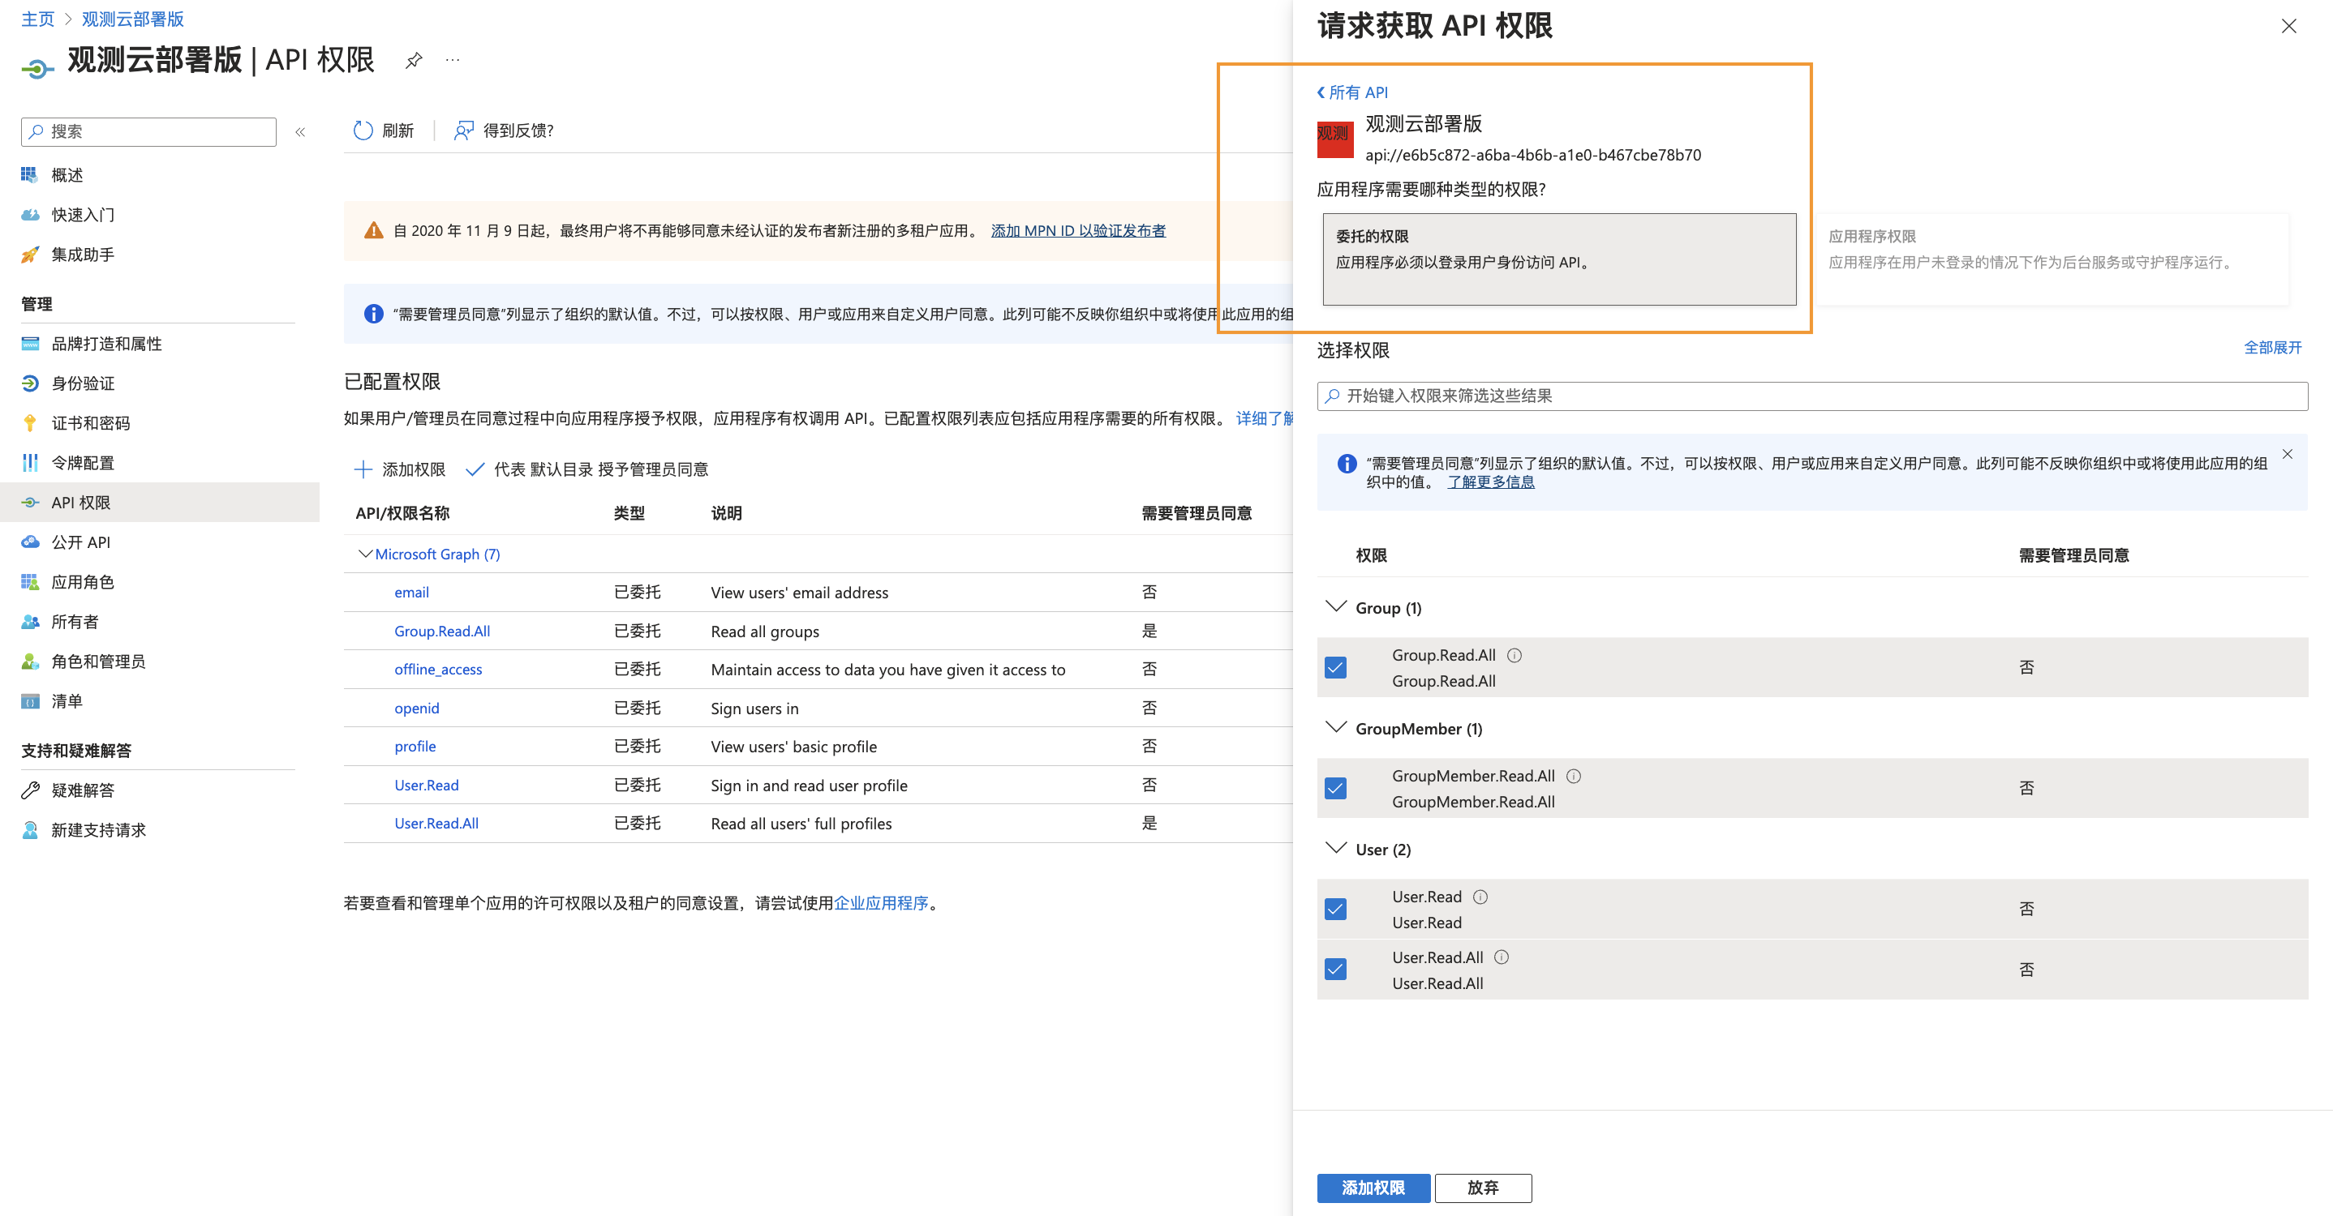Uncheck the User.Read permission checkbox
The image size is (2333, 1216).
pos(1336,910)
